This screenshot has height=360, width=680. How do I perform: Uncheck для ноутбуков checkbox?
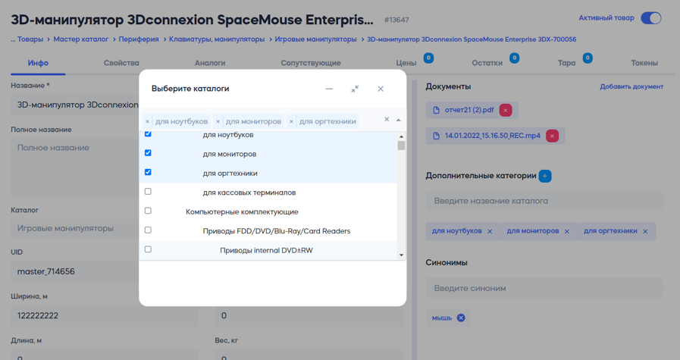point(148,134)
